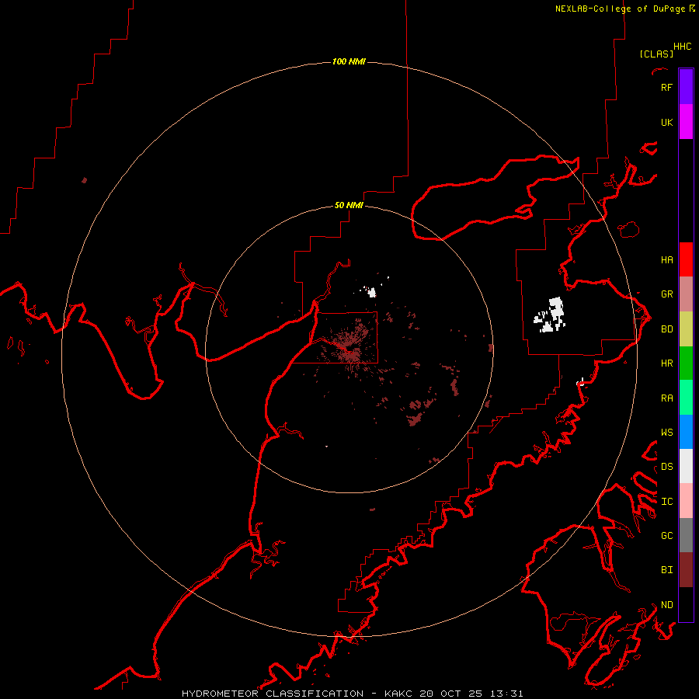Image resolution: width=699 pixels, height=699 pixels.
Task: Click the HYDROMETEOR CLASSIFICATION title text
Action: [273, 694]
